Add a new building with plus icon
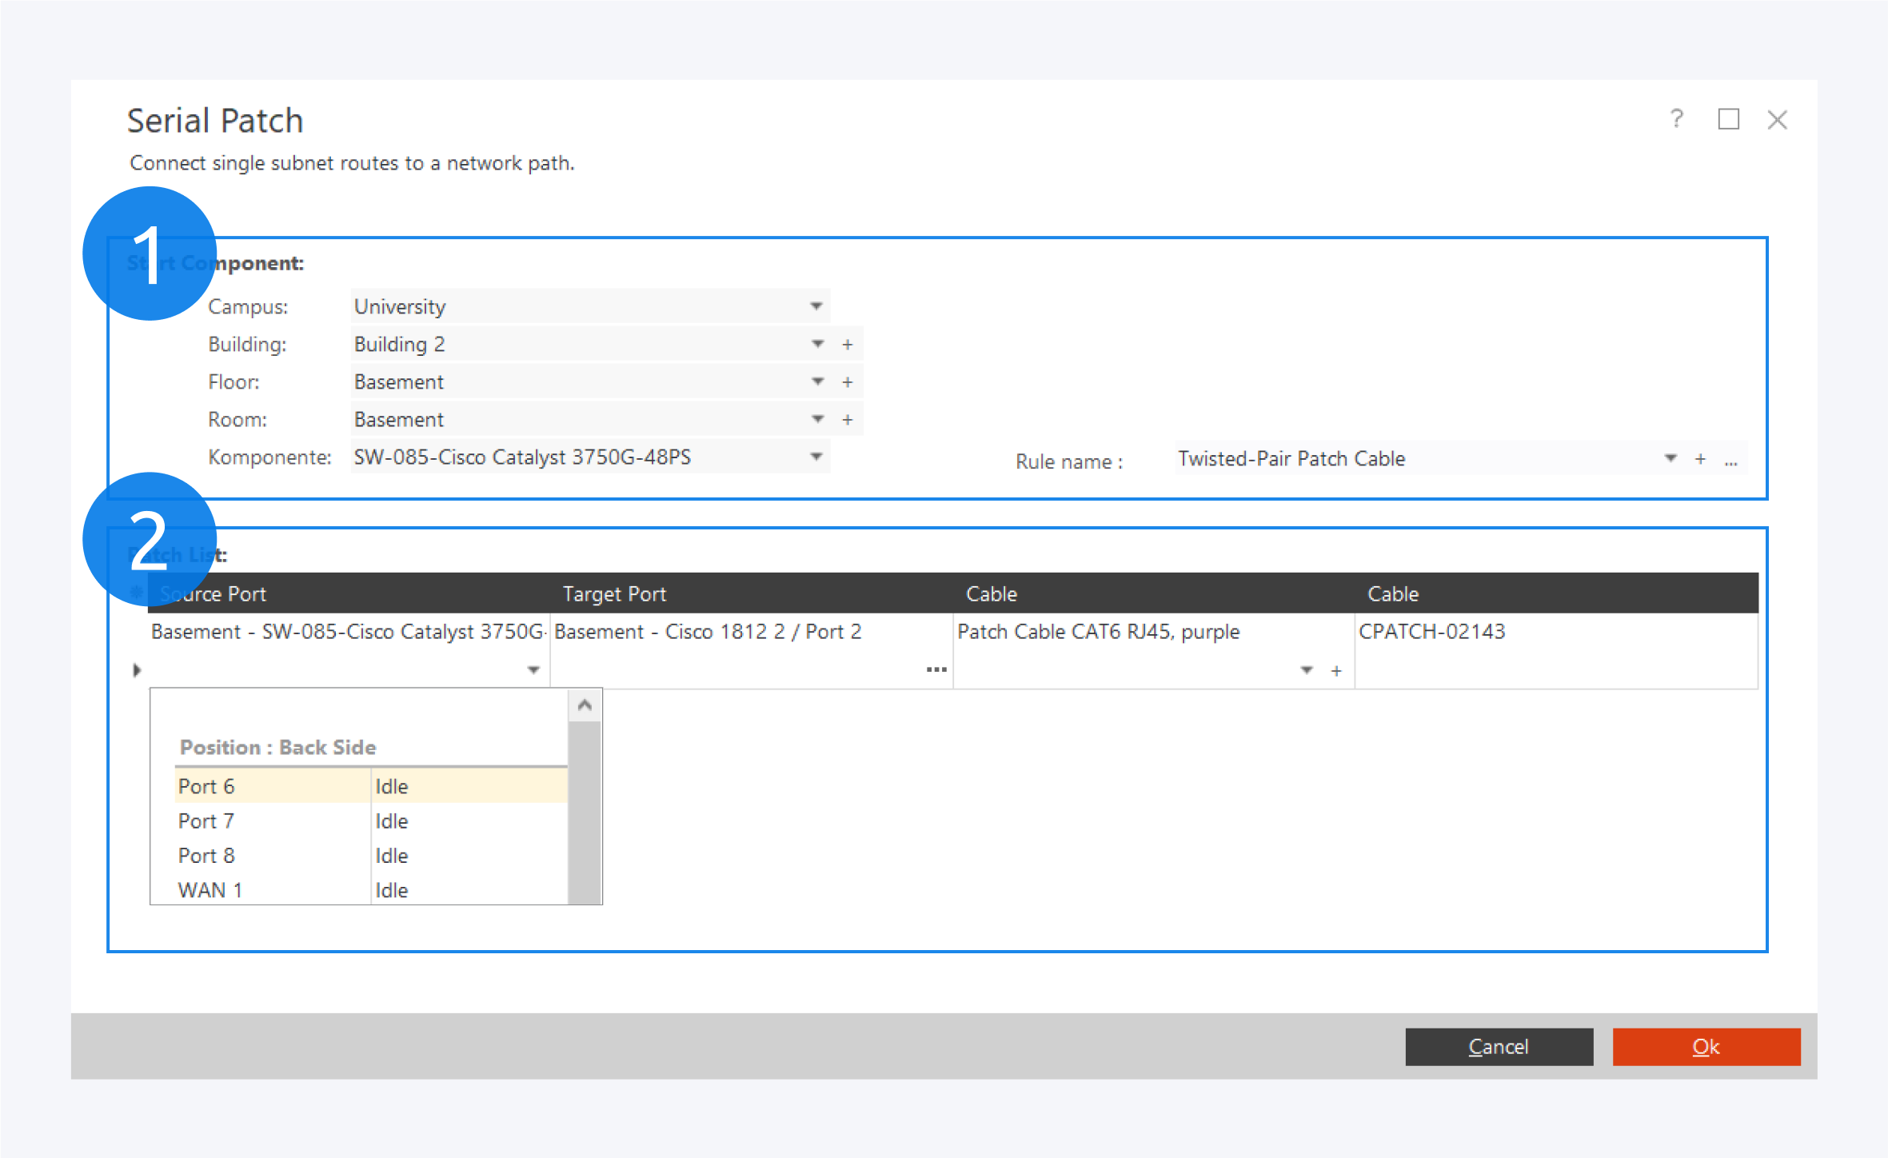Viewport: 1888px width, 1158px height. click(848, 345)
